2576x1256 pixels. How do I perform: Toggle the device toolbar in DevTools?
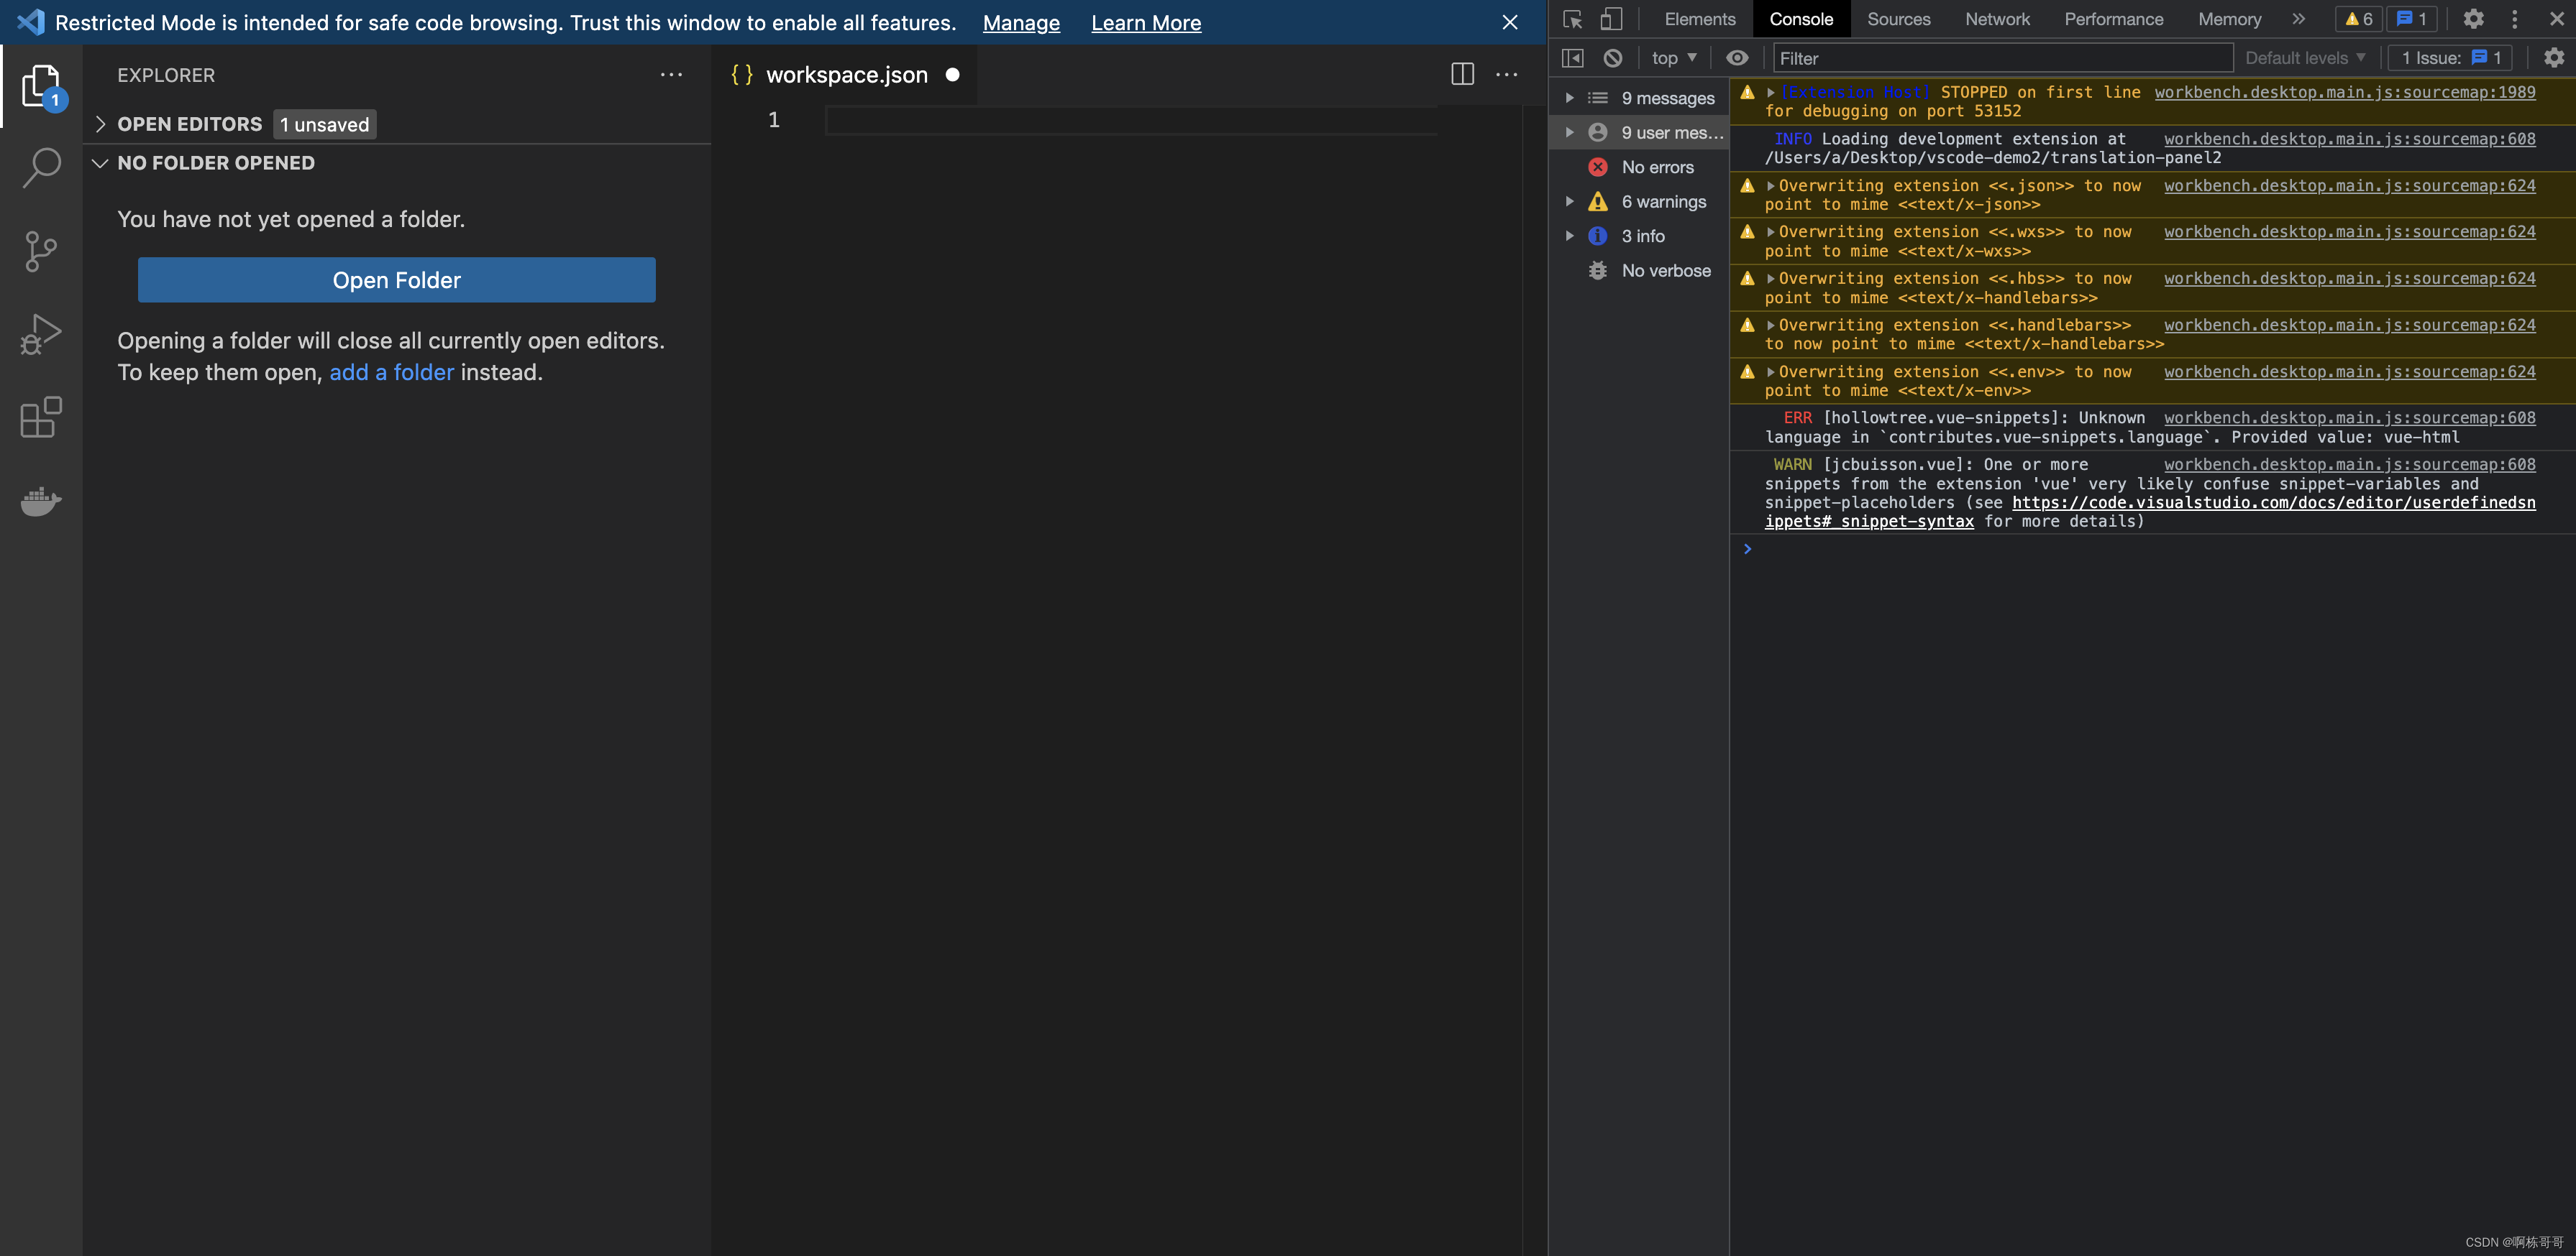1611,19
